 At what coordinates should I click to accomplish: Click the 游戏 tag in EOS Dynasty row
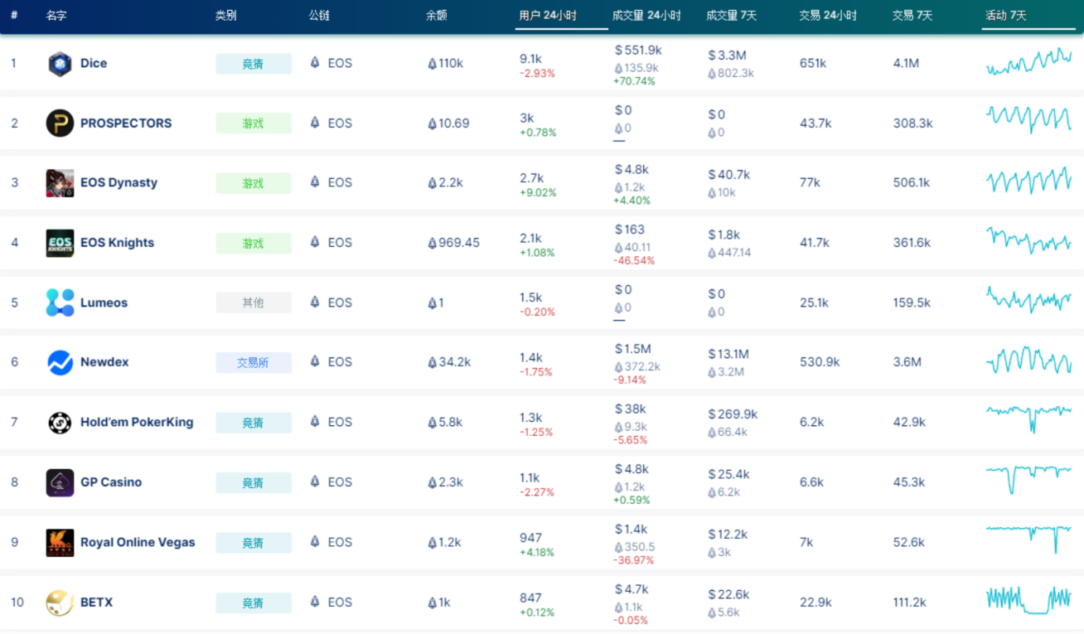[254, 183]
